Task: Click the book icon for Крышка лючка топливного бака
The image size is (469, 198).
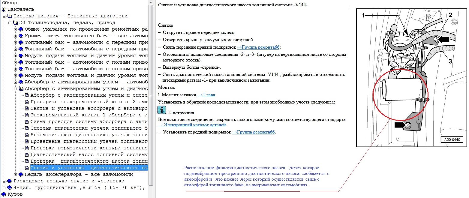Action: pos(21,36)
